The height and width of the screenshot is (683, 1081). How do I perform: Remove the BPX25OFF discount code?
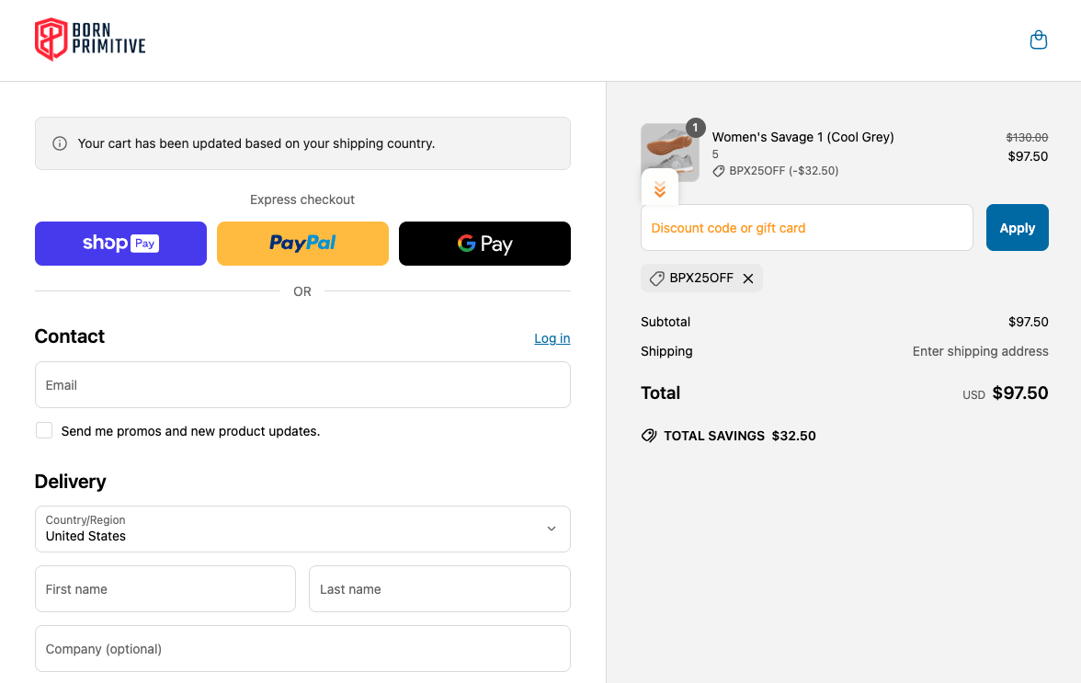coord(748,279)
